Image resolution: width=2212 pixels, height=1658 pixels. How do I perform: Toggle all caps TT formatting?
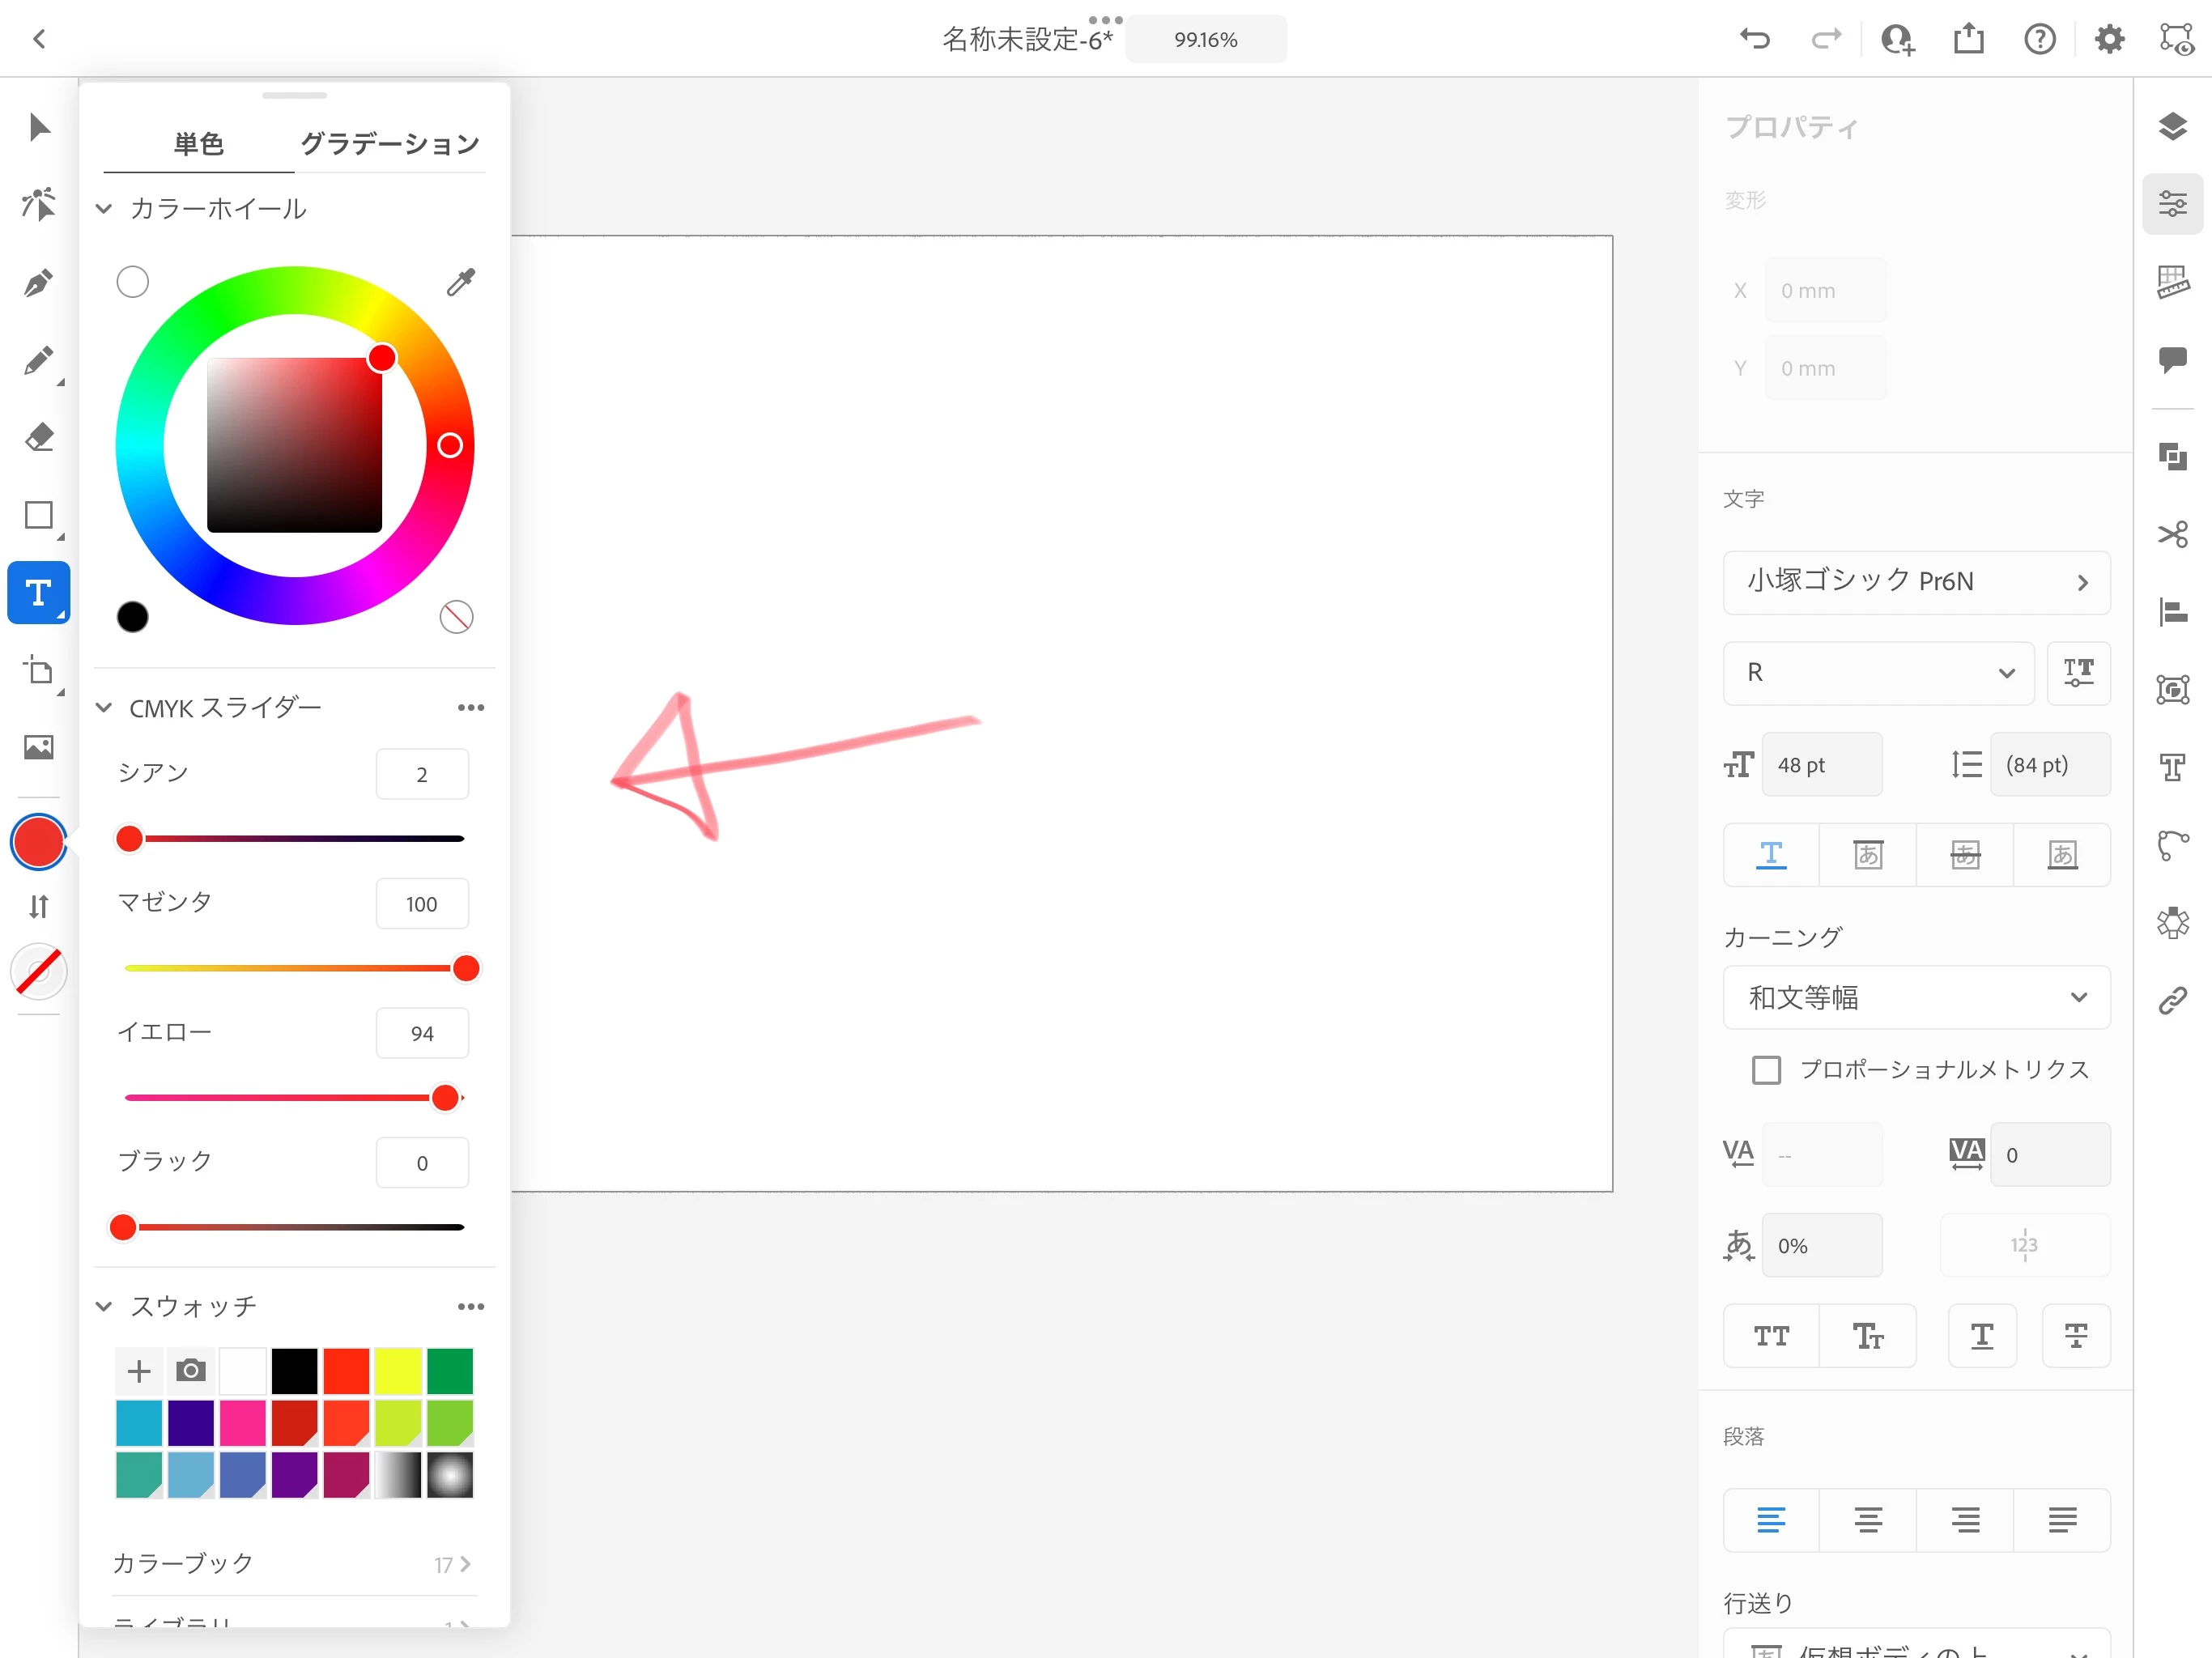[1770, 1336]
